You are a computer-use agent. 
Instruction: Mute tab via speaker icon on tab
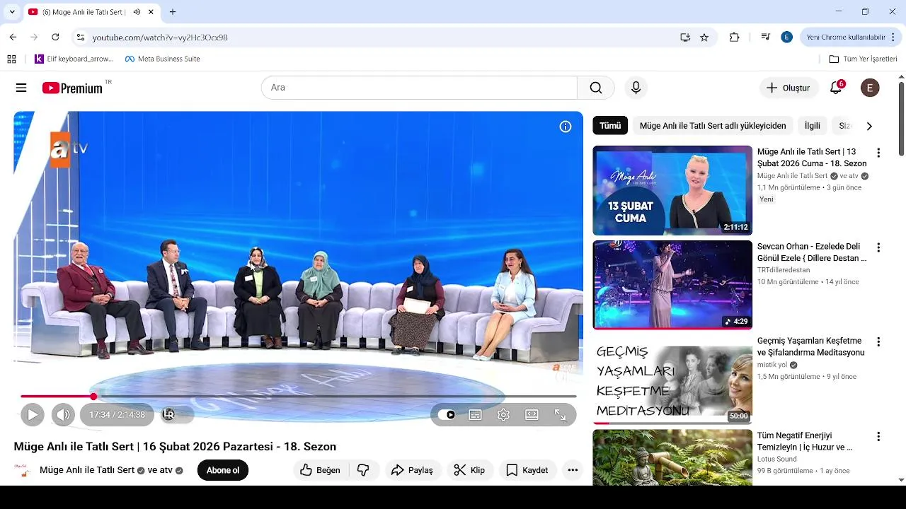[x=137, y=12]
